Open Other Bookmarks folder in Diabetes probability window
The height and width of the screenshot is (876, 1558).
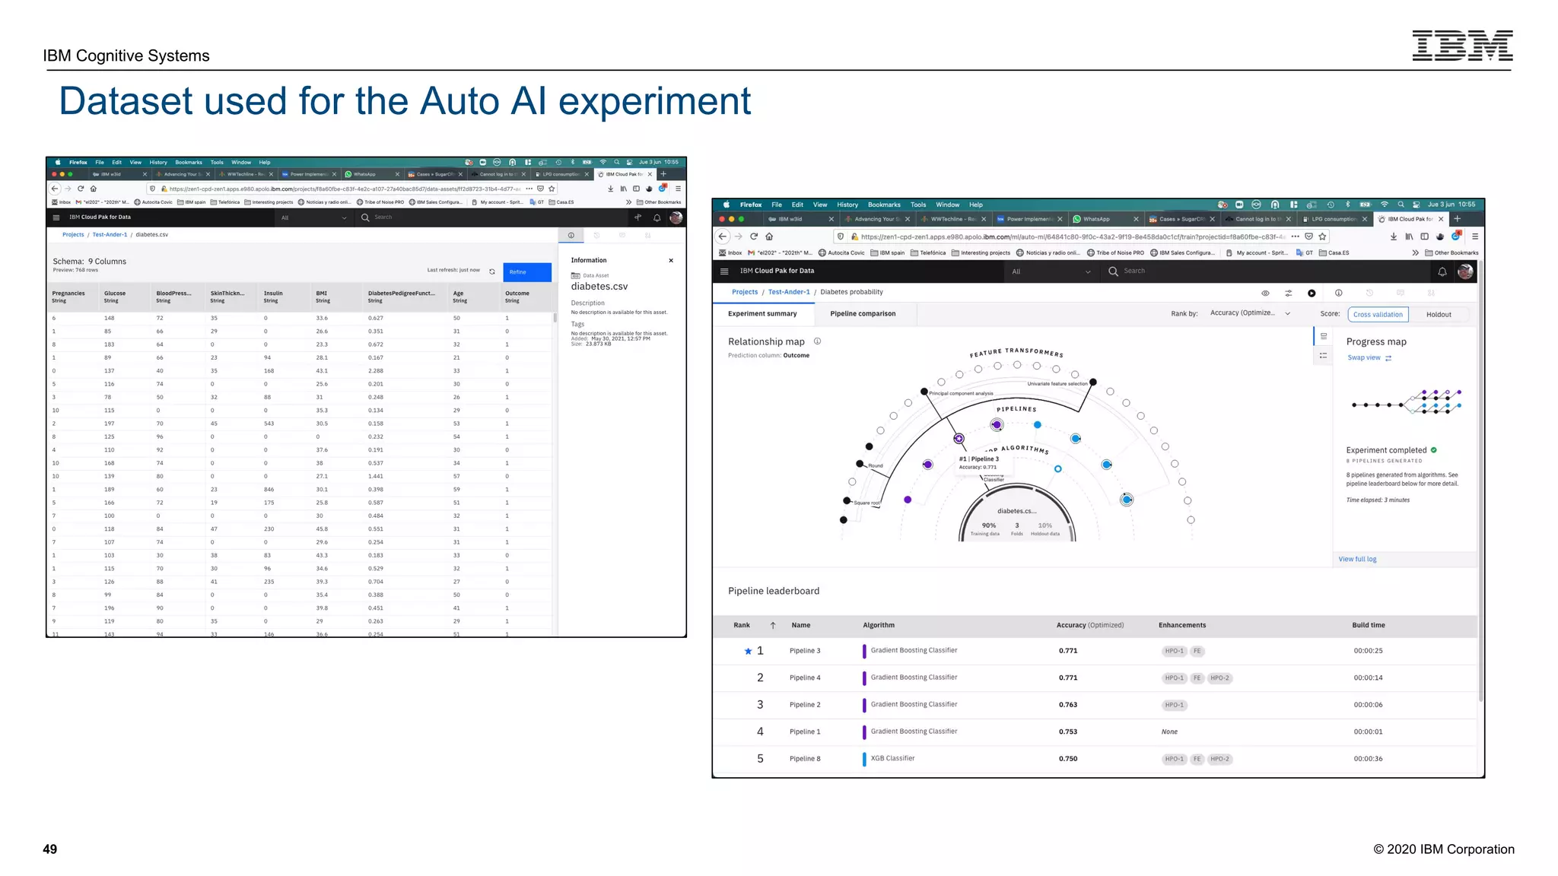pos(1451,253)
